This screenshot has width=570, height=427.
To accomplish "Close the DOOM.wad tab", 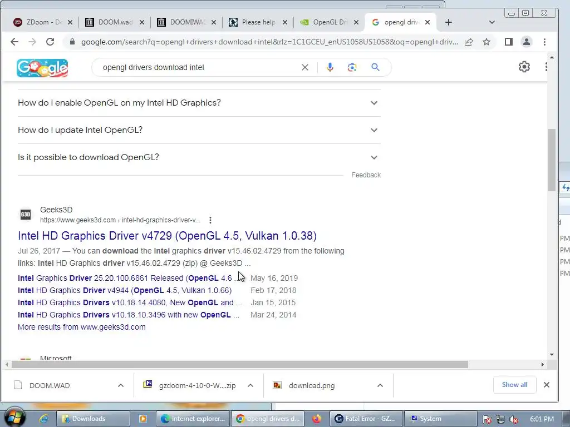I will coord(142,22).
